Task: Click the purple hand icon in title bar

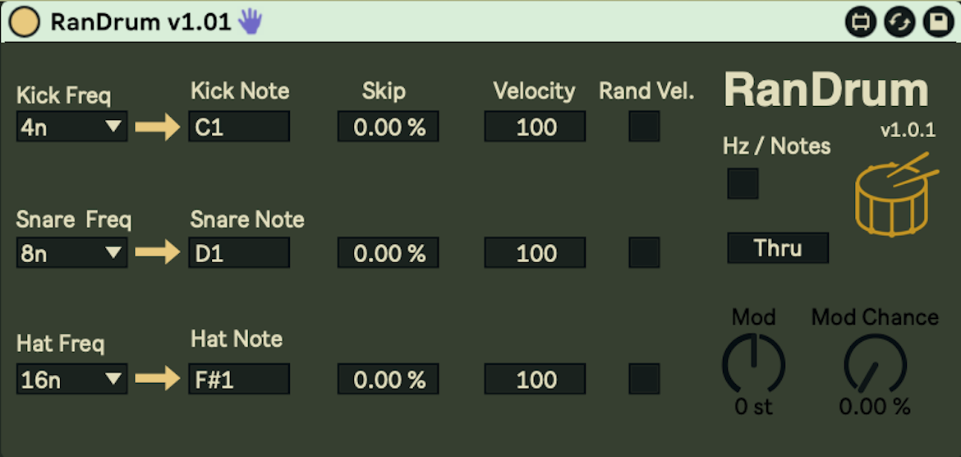Action: tap(250, 22)
